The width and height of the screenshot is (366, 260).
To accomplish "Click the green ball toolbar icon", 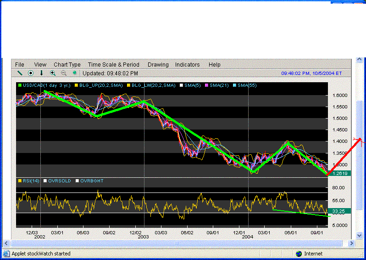I will pos(74,73).
